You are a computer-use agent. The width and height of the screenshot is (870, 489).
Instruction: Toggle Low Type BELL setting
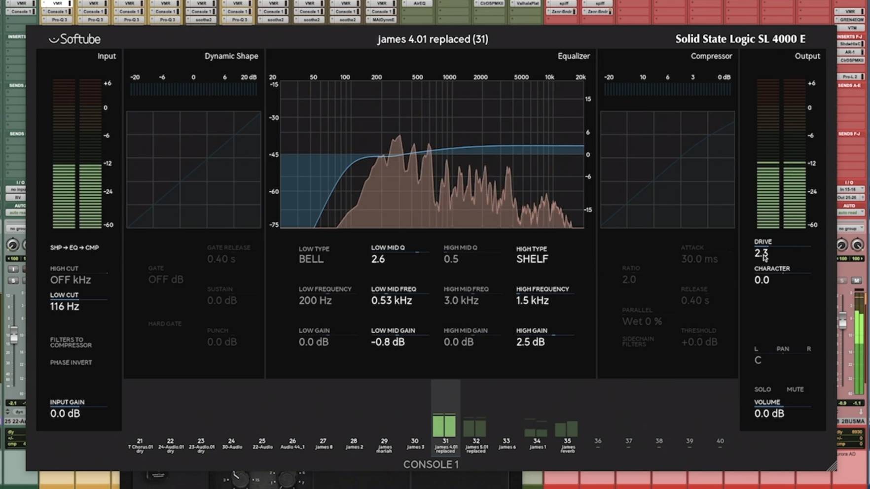tap(311, 259)
